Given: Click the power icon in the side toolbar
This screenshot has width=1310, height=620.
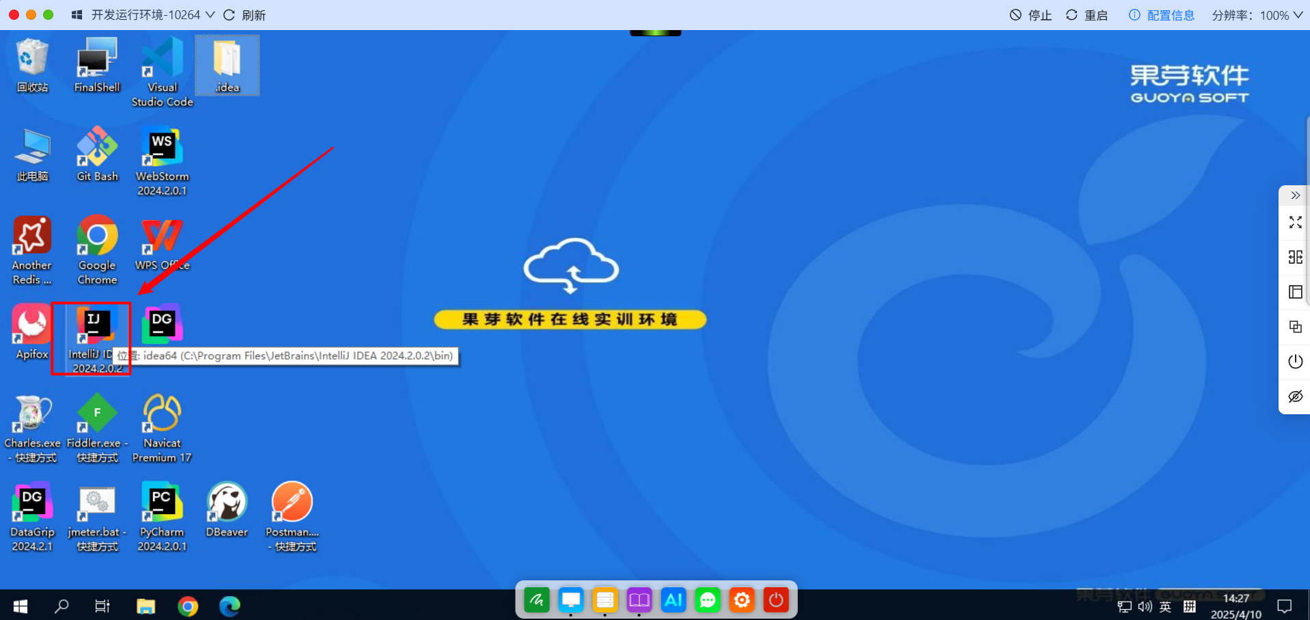Looking at the screenshot, I should click(x=1295, y=362).
